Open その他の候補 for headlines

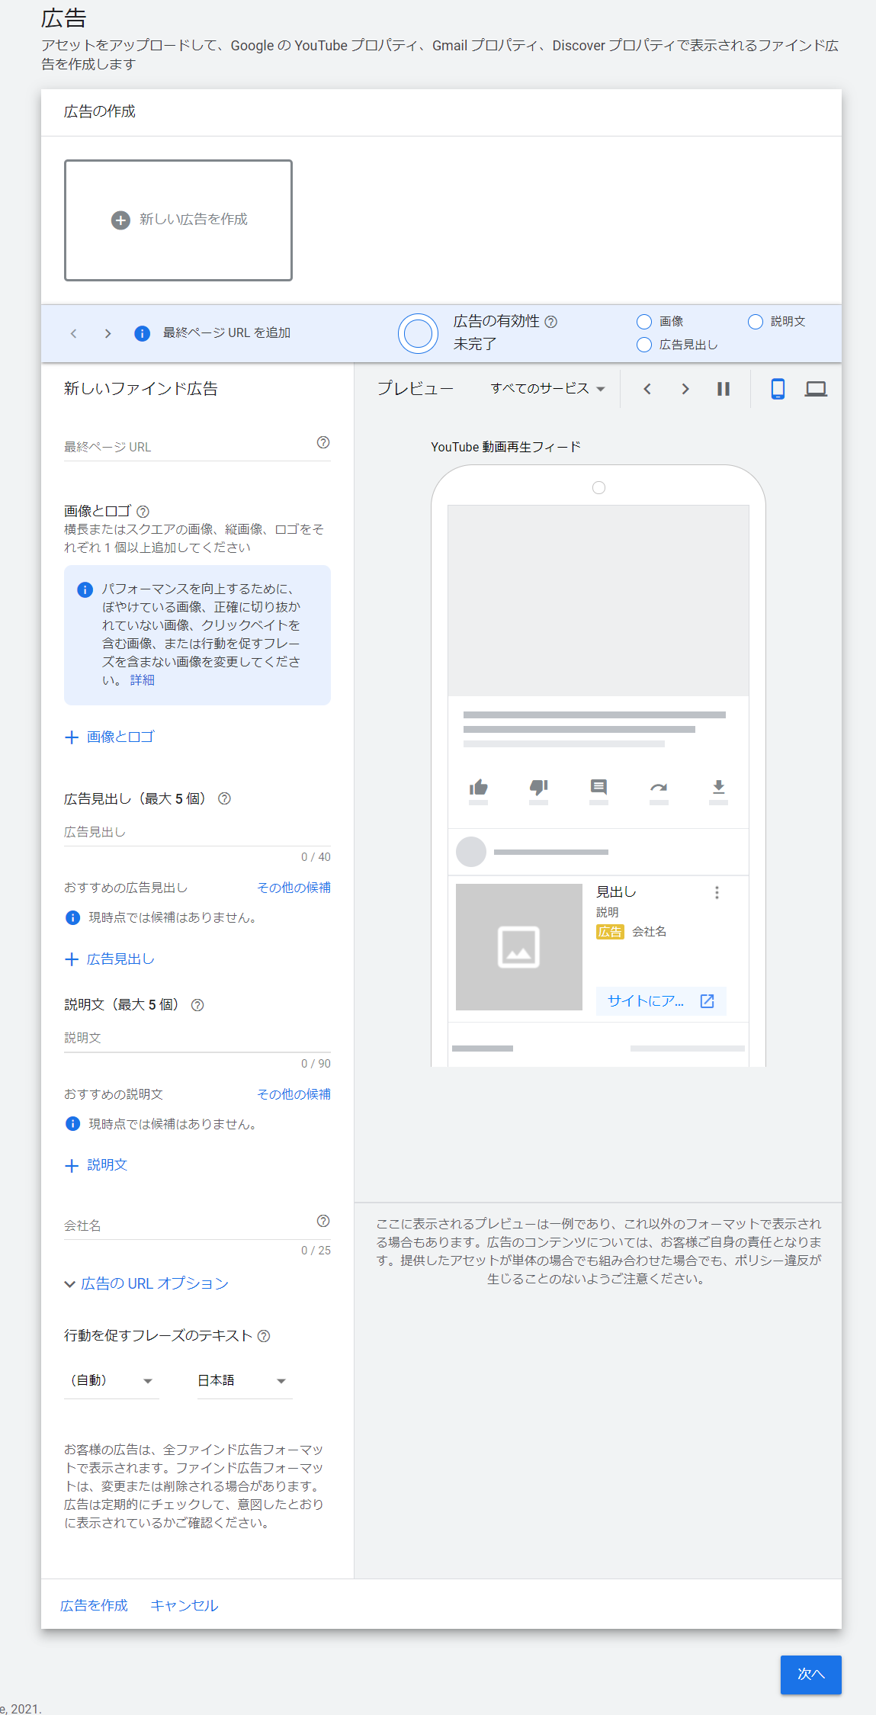click(294, 888)
